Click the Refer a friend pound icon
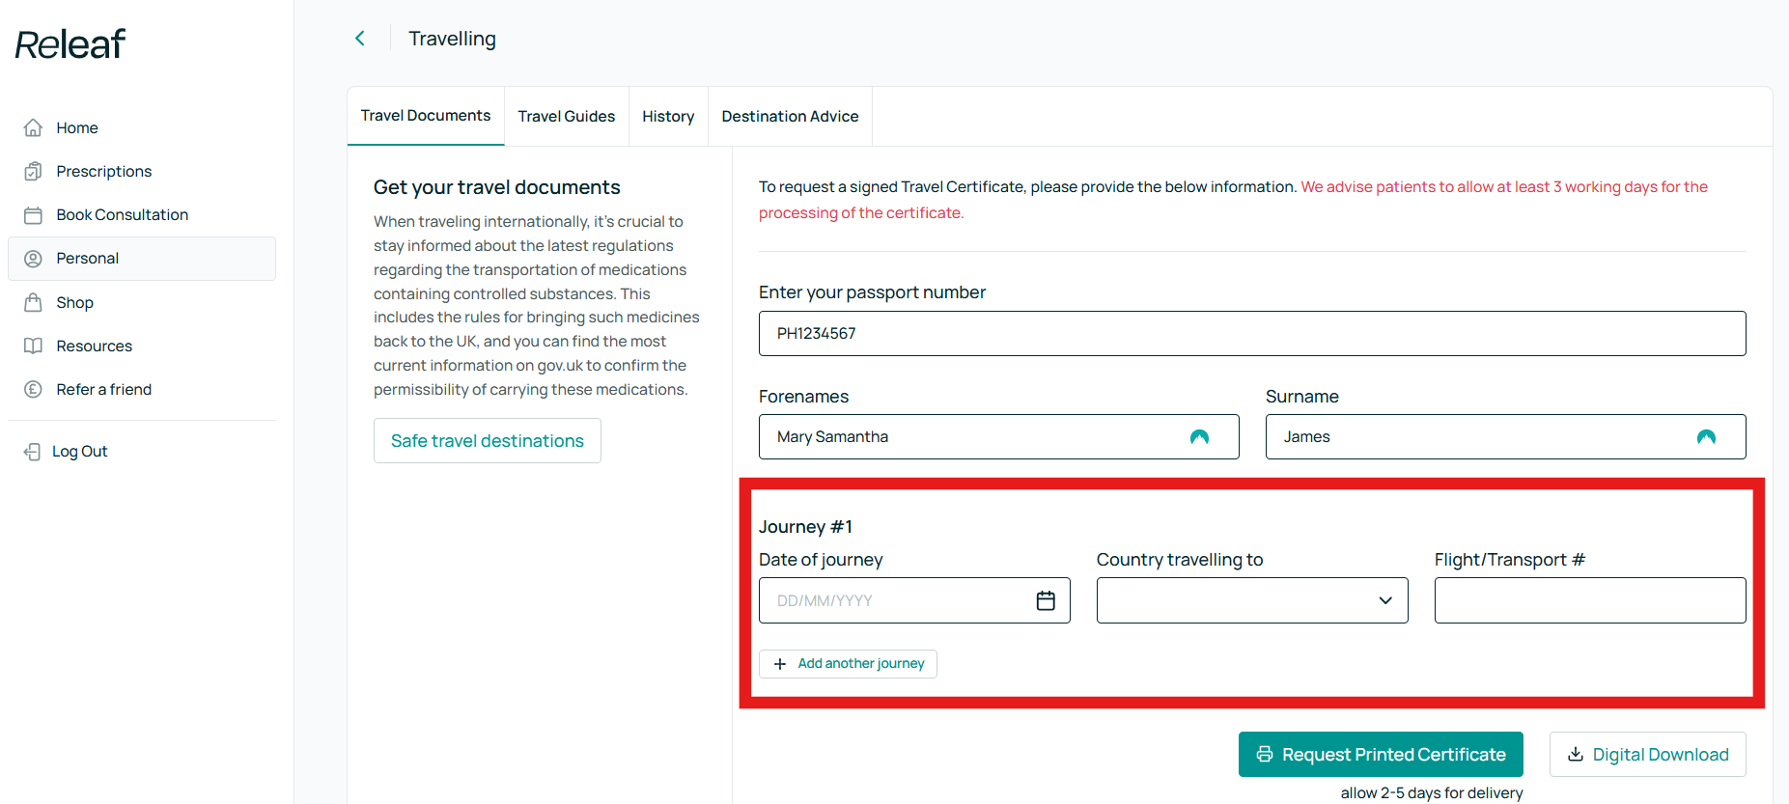 [33, 389]
